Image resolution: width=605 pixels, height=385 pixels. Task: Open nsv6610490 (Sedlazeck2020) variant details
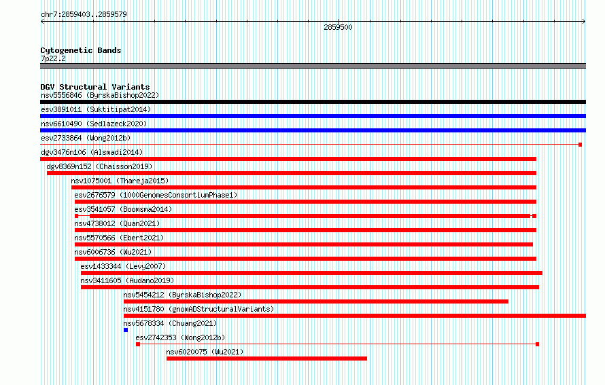point(94,124)
